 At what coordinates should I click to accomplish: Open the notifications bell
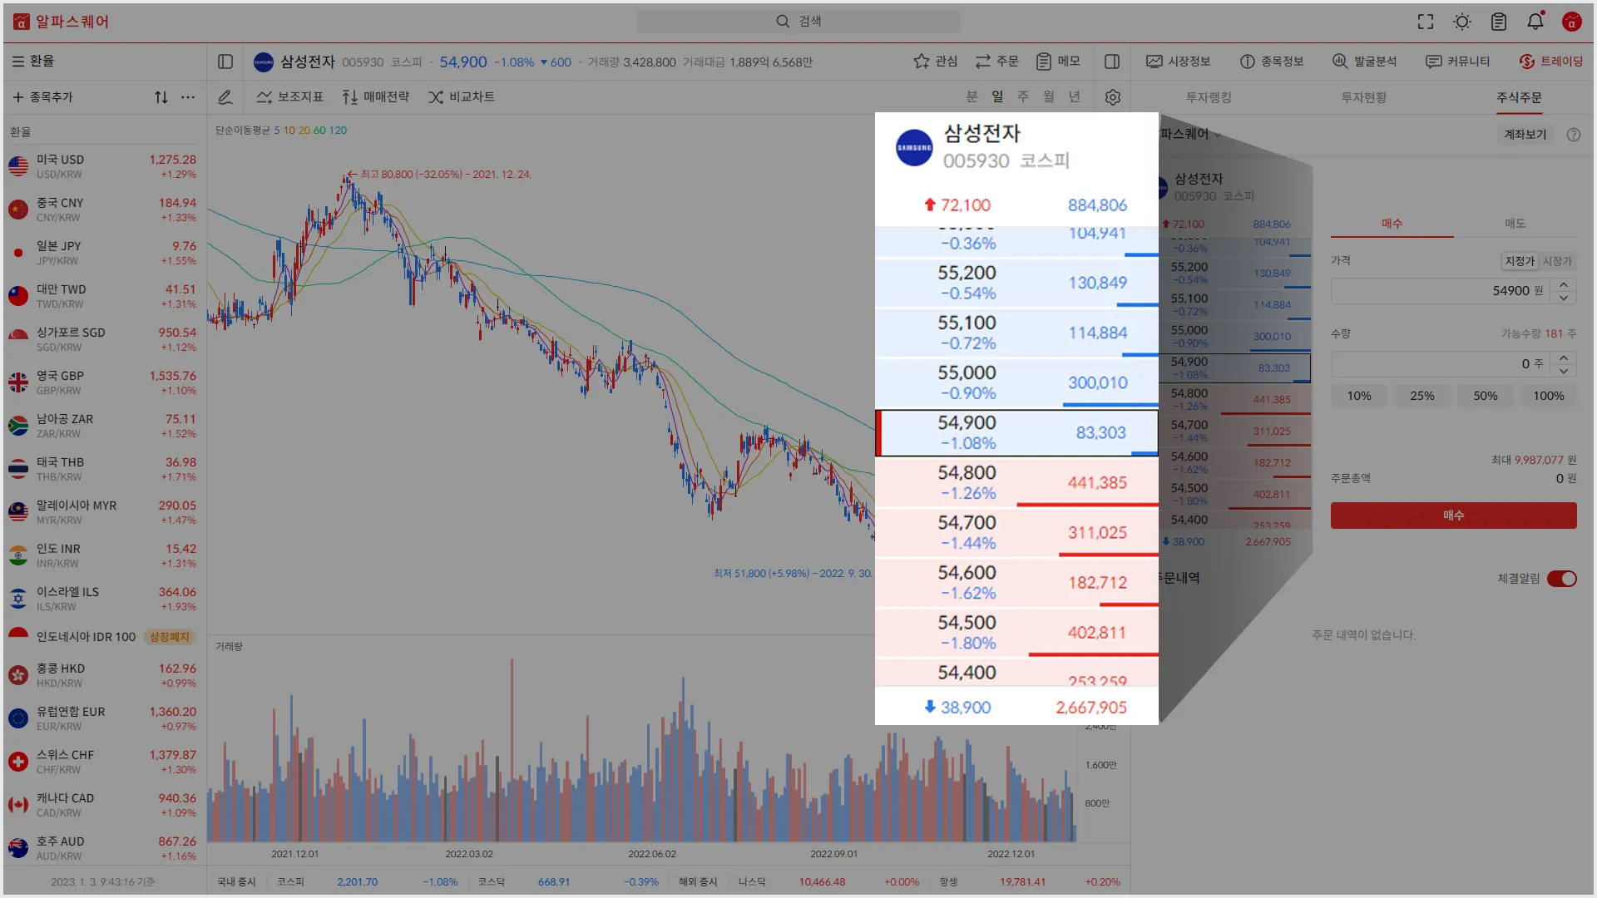click(x=1535, y=22)
